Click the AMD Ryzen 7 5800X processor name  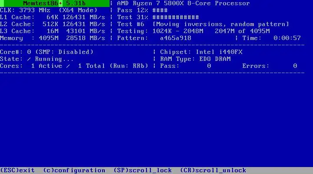click(183, 3)
